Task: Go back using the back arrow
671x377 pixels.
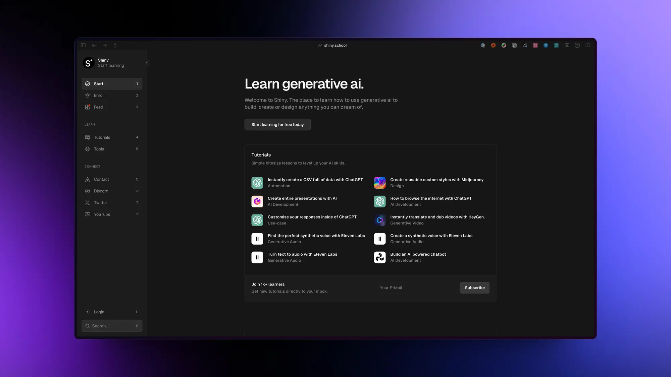Action: coord(94,45)
